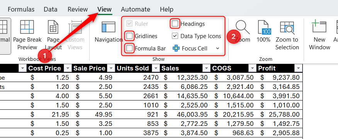Toggle the Formula Bar checkbox
This screenshot has width=338, height=139.
tap(129, 49)
